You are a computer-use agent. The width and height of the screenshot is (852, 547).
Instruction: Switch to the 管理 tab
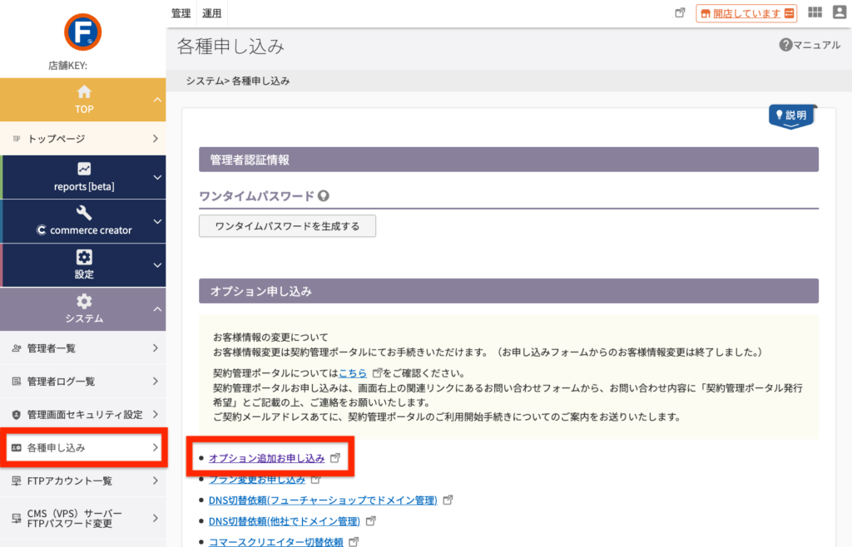(181, 13)
